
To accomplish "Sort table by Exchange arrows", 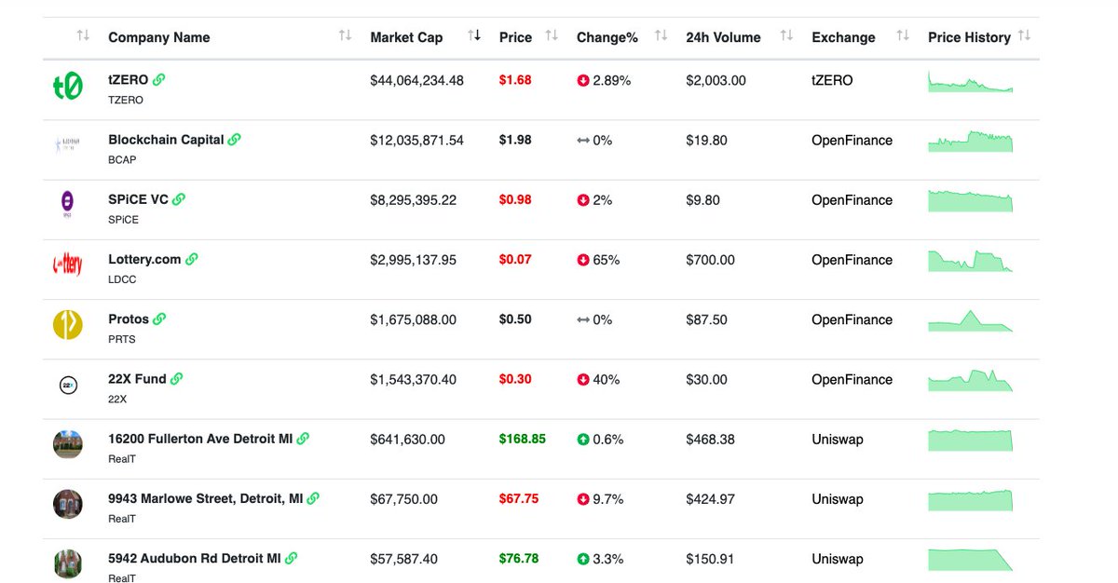I will 902,36.
